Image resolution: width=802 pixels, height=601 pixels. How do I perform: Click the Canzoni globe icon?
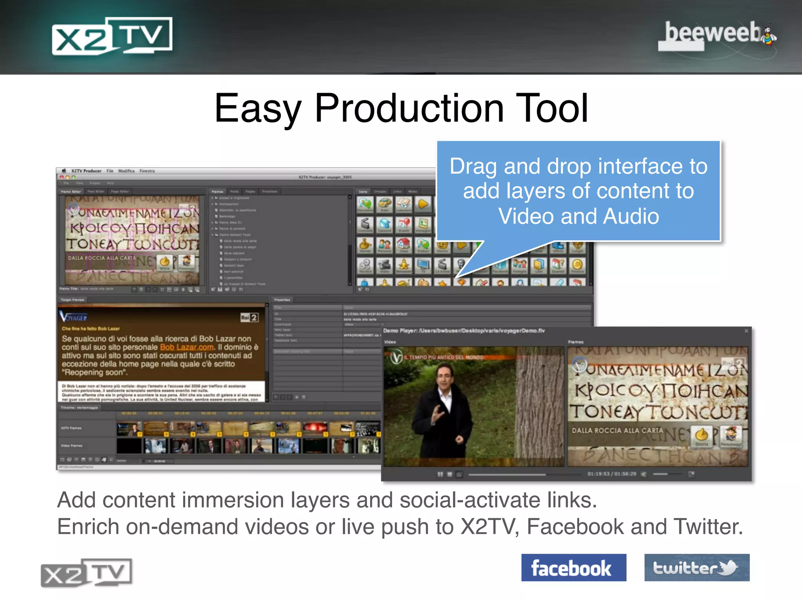coord(384,225)
